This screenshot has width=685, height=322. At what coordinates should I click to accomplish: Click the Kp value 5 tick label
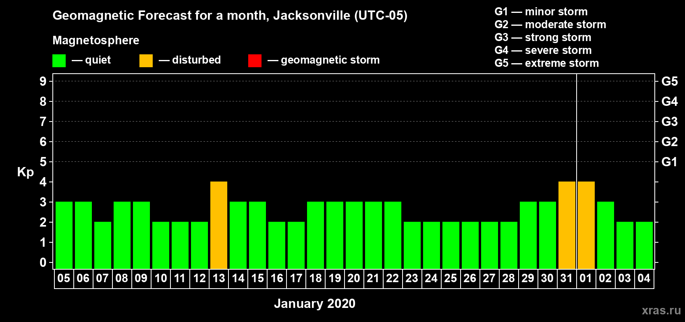[43, 162]
